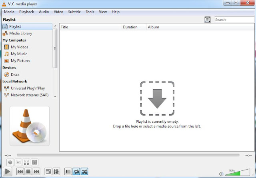Click the playlist Search field

[x=234, y=20]
